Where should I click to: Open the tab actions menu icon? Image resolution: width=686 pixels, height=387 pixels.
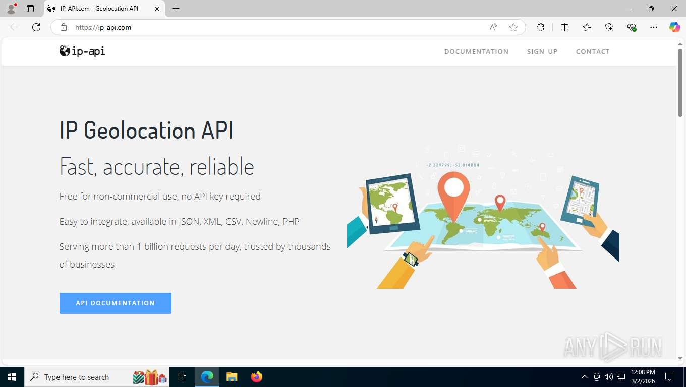pyautogui.click(x=30, y=9)
